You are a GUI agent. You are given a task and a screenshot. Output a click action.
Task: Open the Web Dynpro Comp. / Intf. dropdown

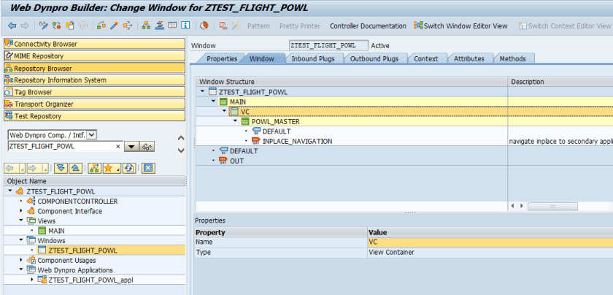91,135
